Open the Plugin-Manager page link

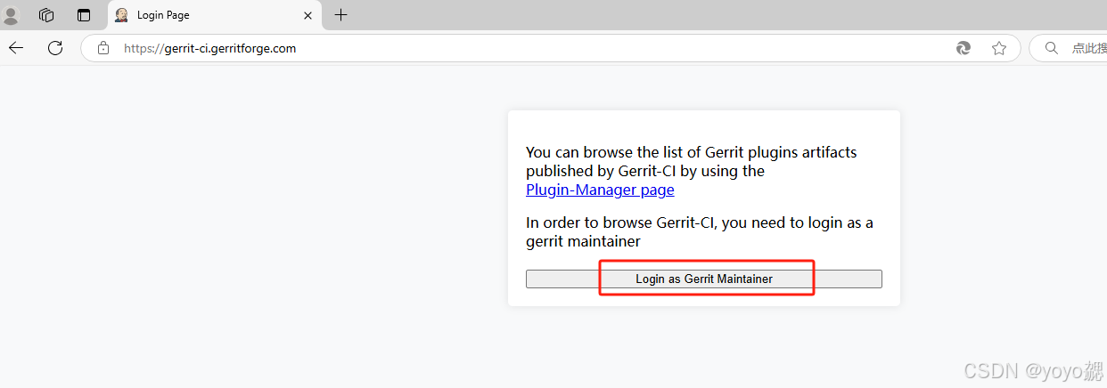tap(600, 190)
